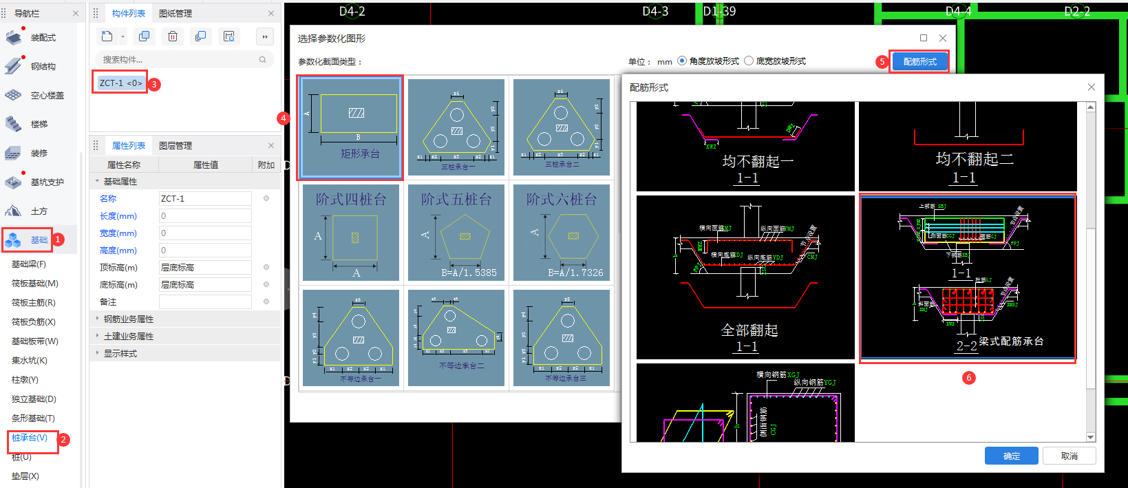The height and width of the screenshot is (488, 1128).
Task: Open new component dropdown arrow
Action: point(123,37)
